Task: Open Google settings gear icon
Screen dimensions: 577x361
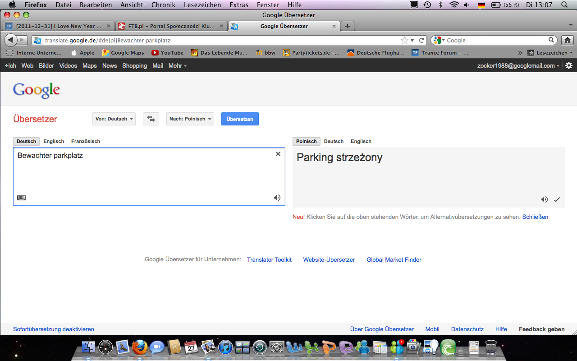Action: [569, 65]
